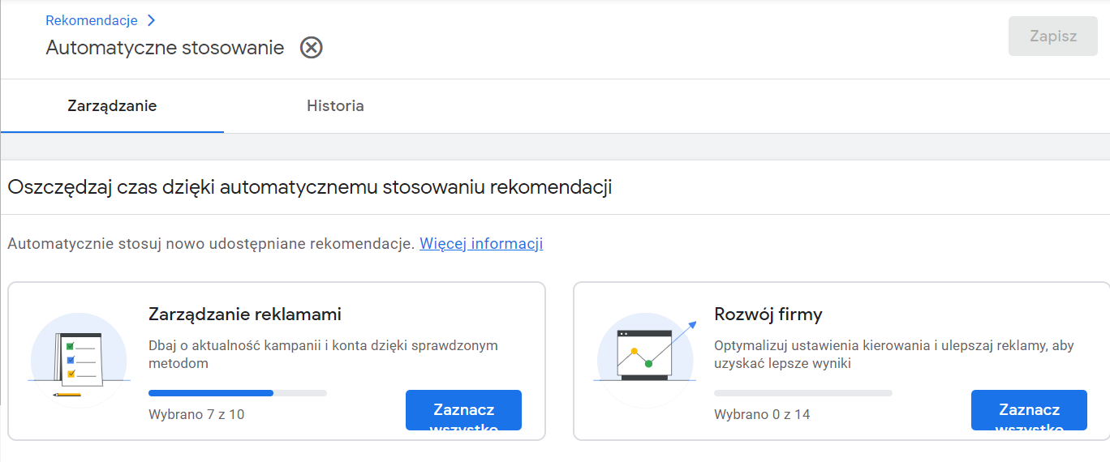The width and height of the screenshot is (1110, 462).
Task: Click the 'Oszczędzaj czas' section heading
Action: tap(309, 188)
